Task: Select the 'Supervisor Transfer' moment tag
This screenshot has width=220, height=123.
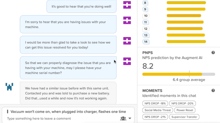Action: point(184,117)
